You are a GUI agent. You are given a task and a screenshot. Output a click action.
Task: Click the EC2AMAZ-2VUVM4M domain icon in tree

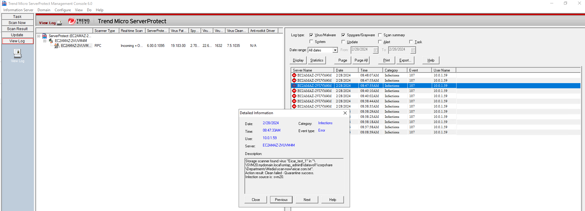pos(51,41)
